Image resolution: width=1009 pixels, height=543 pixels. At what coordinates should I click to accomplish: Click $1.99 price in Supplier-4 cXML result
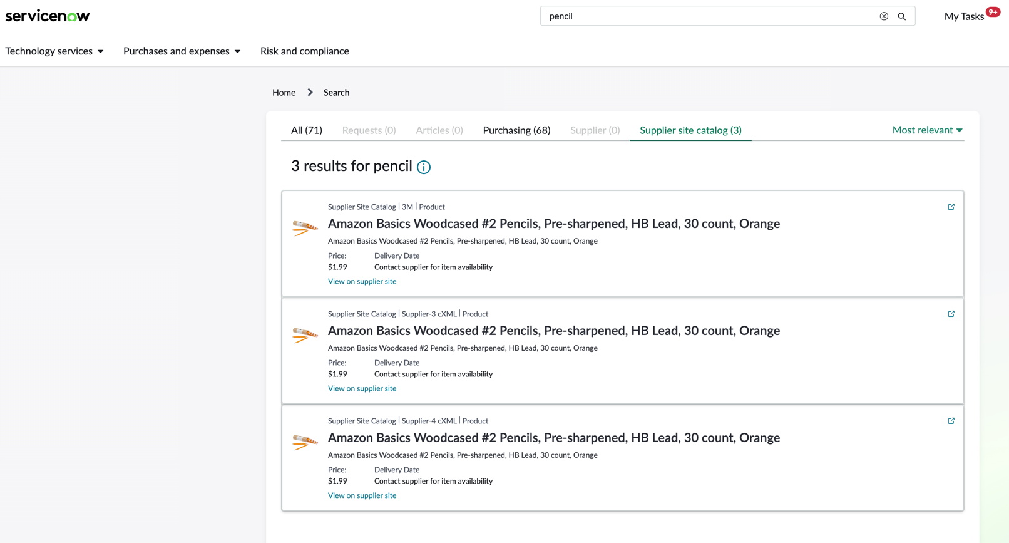coord(337,481)
